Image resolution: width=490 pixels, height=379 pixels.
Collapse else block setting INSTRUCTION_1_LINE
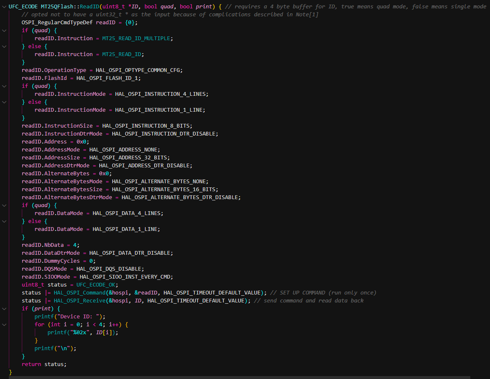[4, 102]
